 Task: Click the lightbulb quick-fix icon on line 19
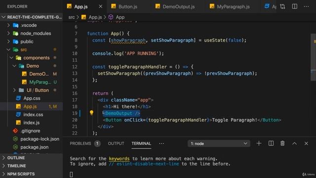pyautogui.click(x=91, y=113)
